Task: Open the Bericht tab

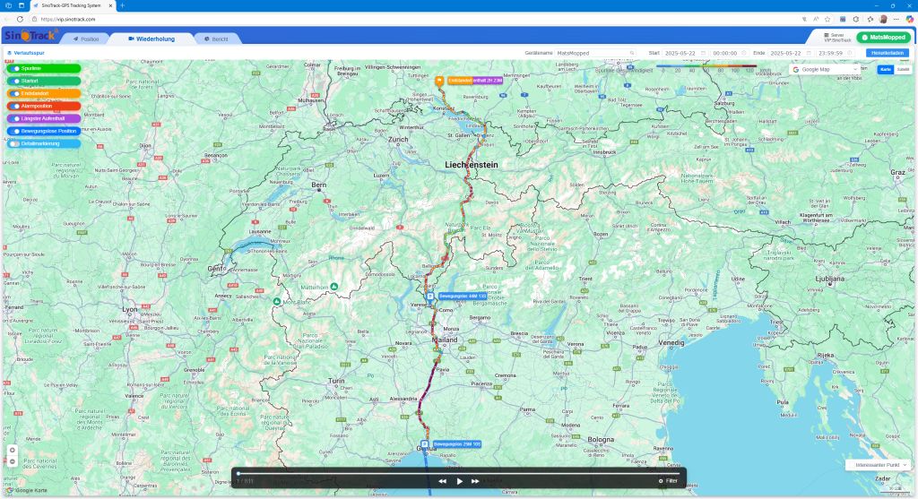Action: point(215,39)
